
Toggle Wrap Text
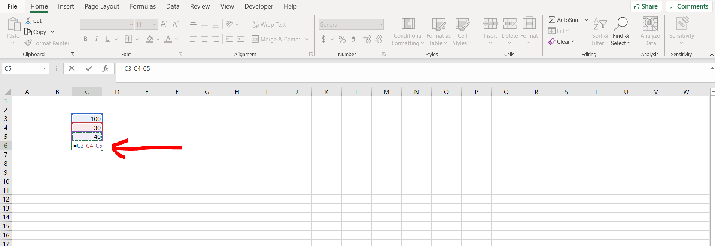269,24
